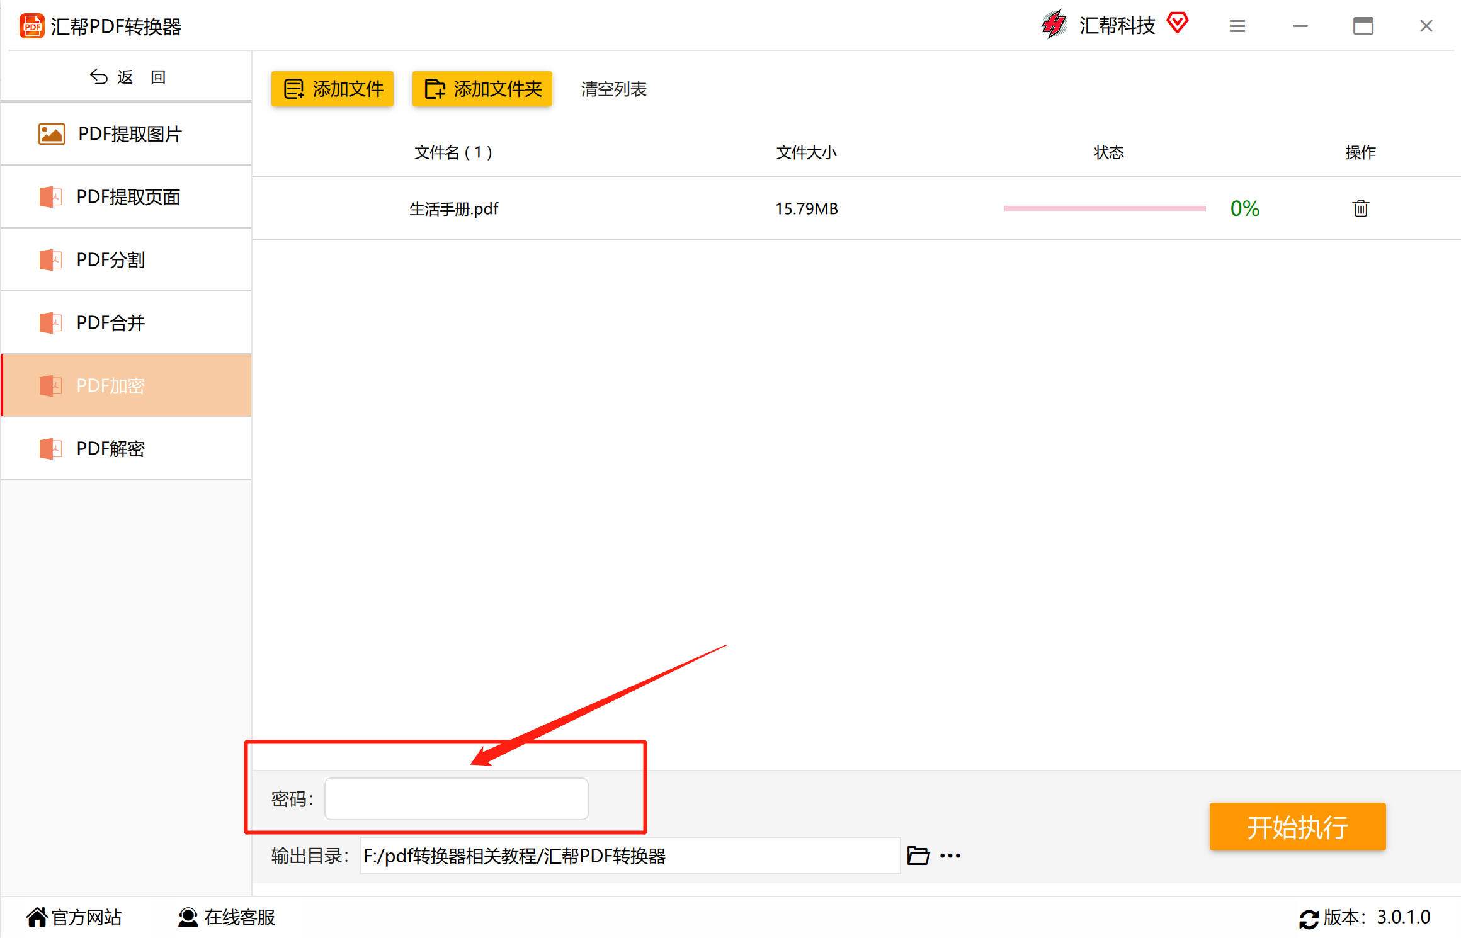Viewport: 1461px width, 938px height.
Task: Click the 汇帮PDF转换器 window title
Action: click(x=116, y=26)
